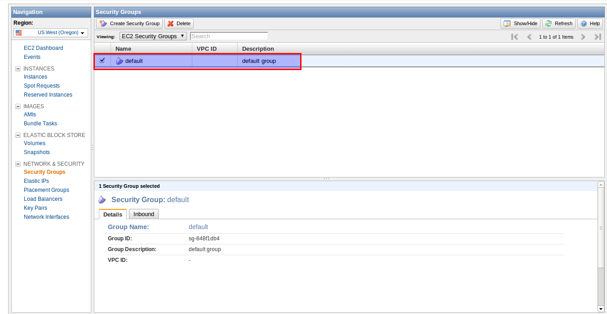This screenshot has width=607, height=314.
Task: Go to the Instances page
Action: (x=35, y=77)
